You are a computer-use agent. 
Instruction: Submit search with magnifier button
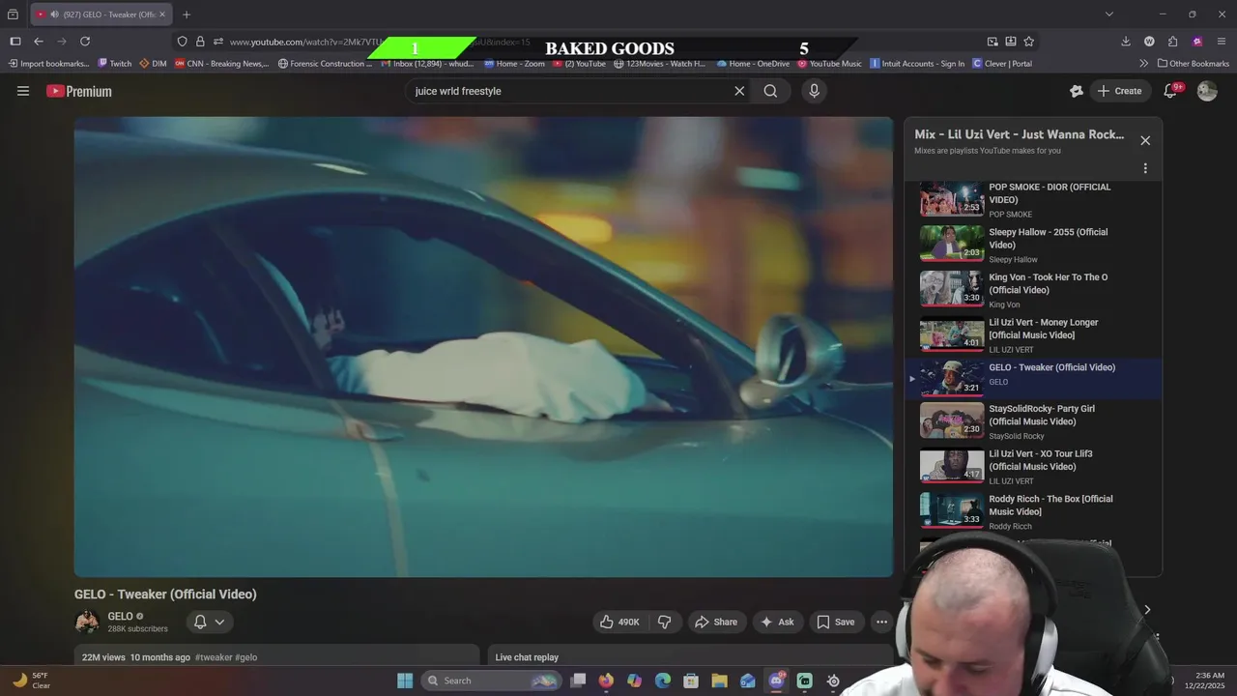click(x=770, y=91)
